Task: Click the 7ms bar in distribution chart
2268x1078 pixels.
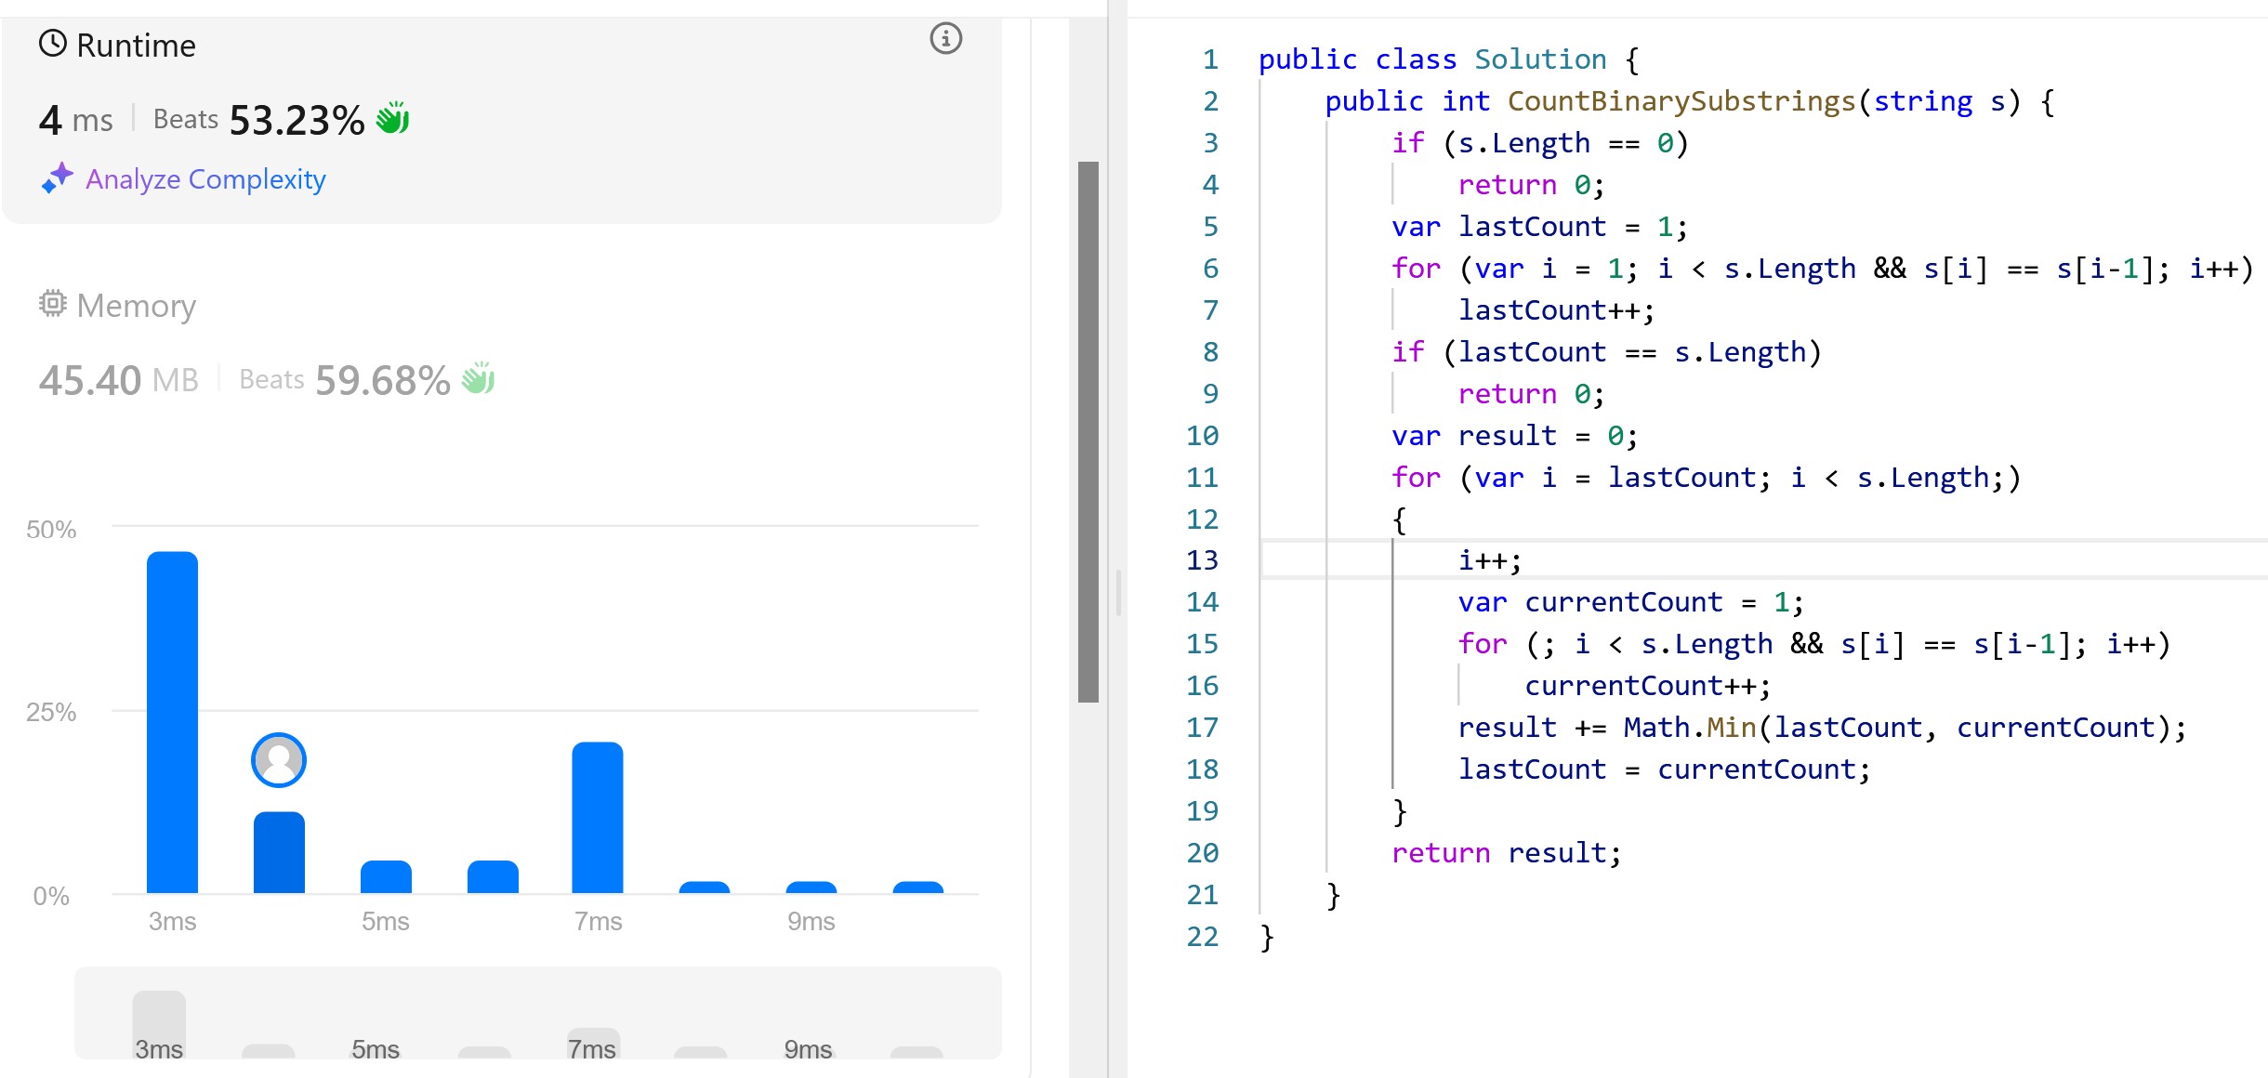Action: tap(598, 817)
